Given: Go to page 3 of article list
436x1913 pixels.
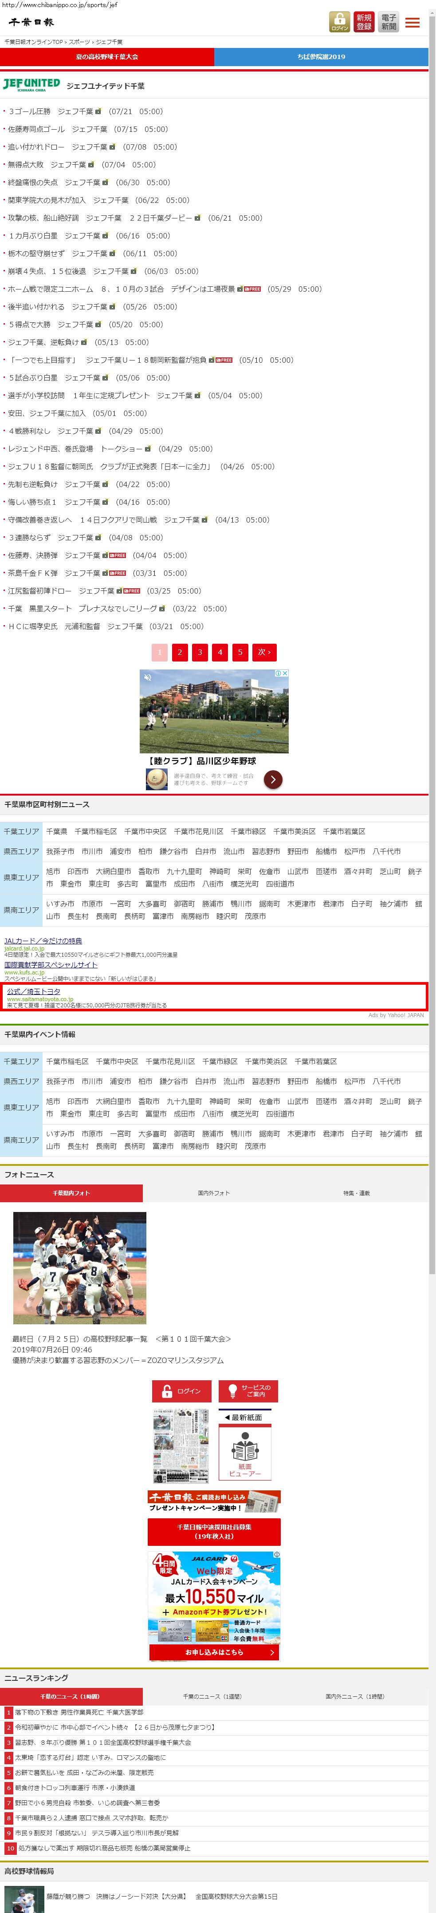Looking at the screenshot, I should pos(200,652).
